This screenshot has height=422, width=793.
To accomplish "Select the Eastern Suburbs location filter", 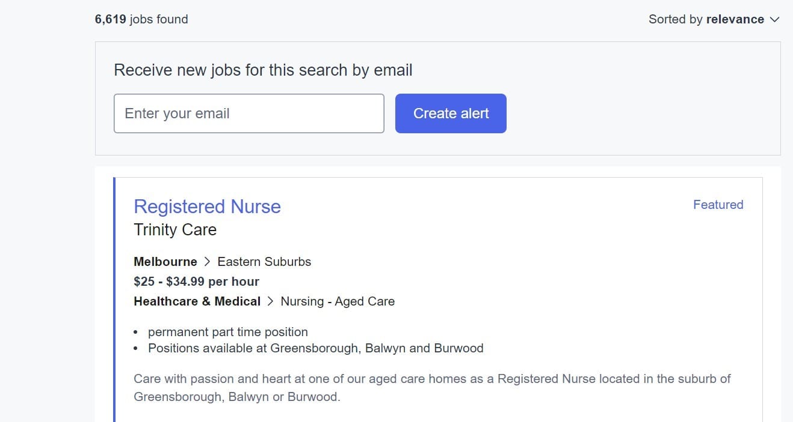I will click(264, 261).
